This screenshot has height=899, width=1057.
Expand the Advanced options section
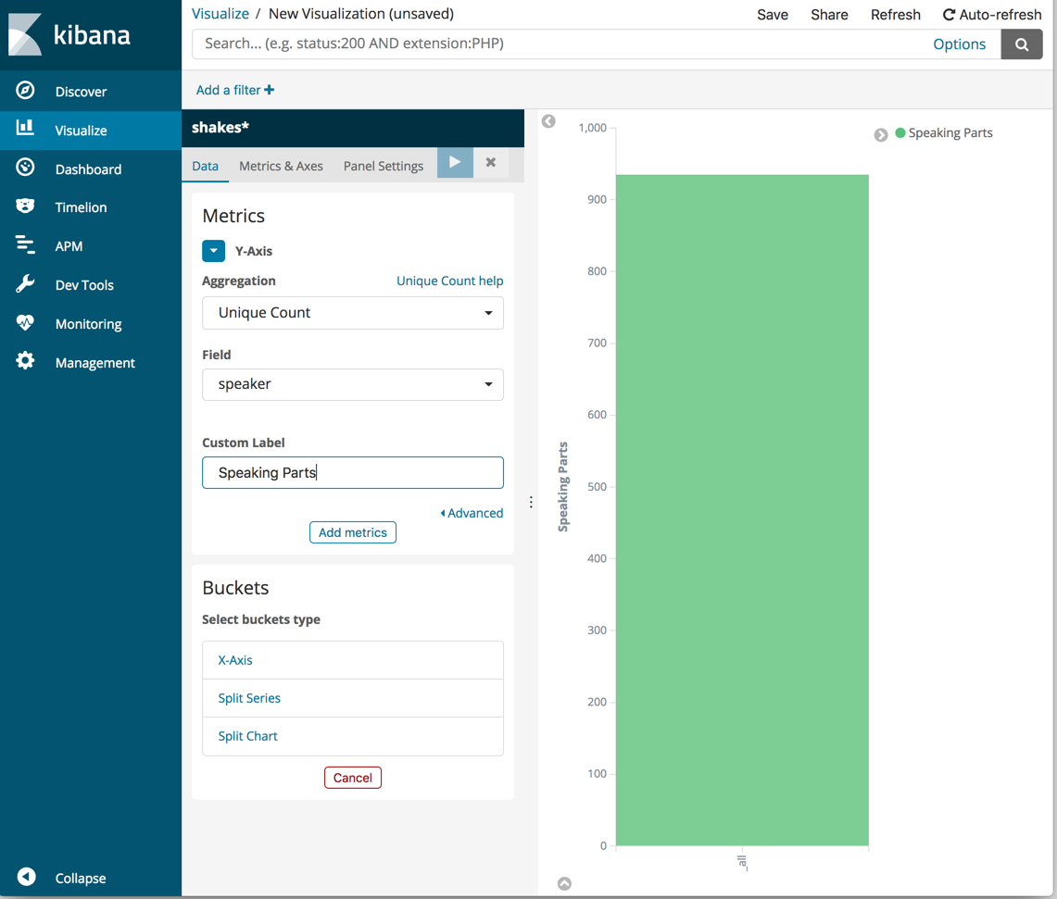coord(472,512)
